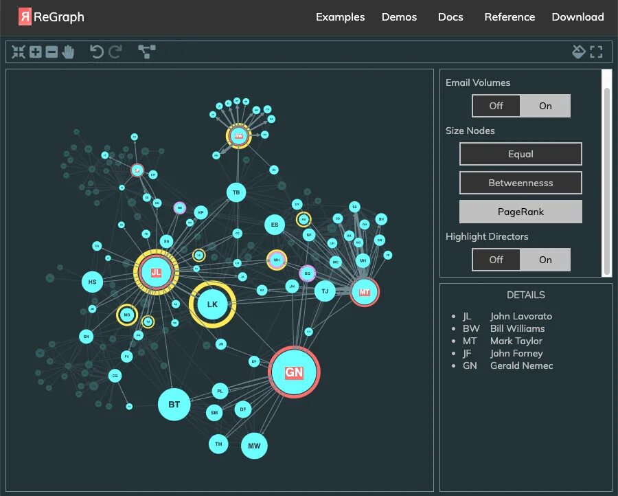Viewport: 618px width, 496px height.
Task: Select the TB node
Action: [236, 192]
